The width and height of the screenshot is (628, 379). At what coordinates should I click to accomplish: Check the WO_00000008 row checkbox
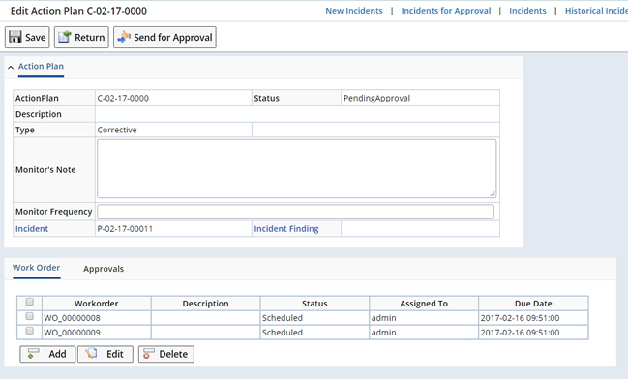coord(30,316)
